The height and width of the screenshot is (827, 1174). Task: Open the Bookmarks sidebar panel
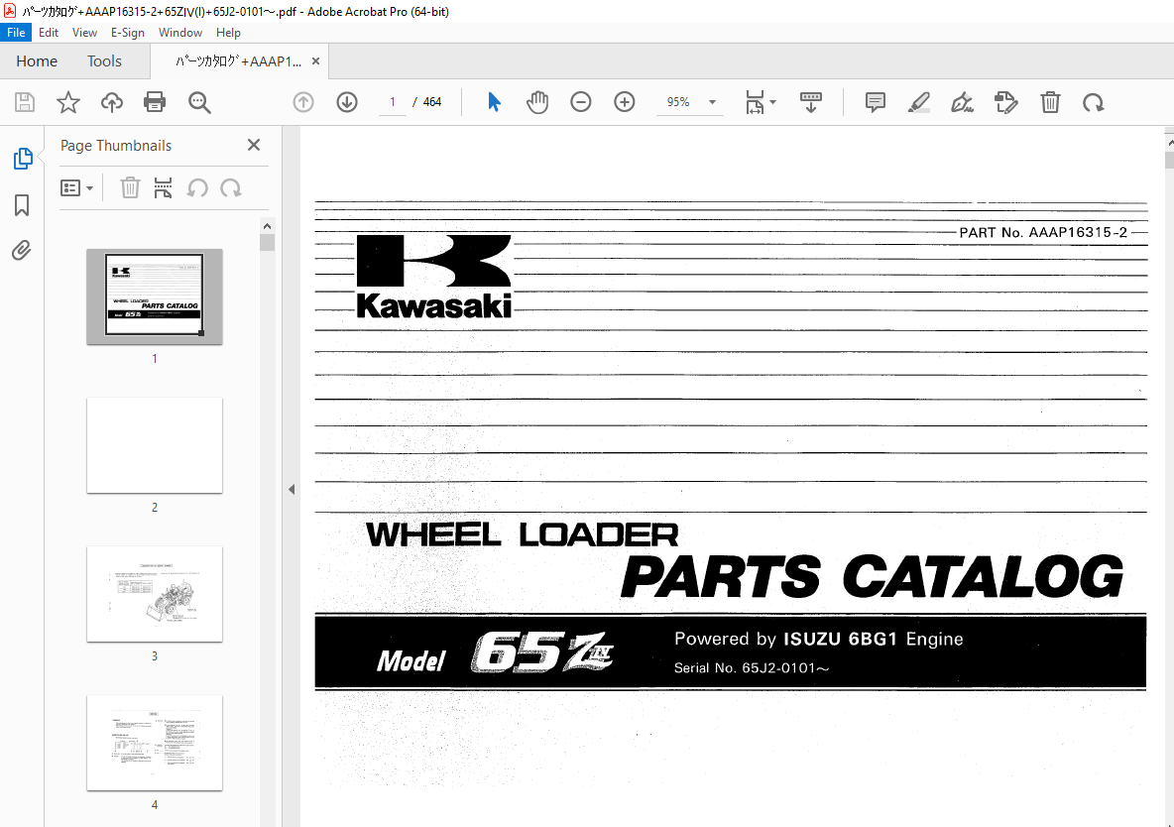click(x=22, y=205)
